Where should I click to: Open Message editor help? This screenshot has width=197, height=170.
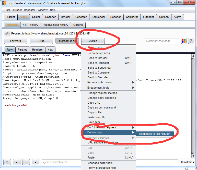(109, 163)
